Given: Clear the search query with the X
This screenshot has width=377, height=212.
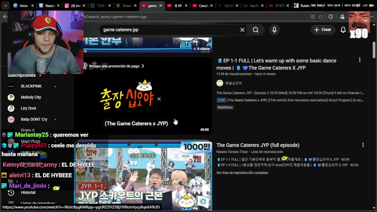Looking at the screenshot, I should click(x=242, y=30).
